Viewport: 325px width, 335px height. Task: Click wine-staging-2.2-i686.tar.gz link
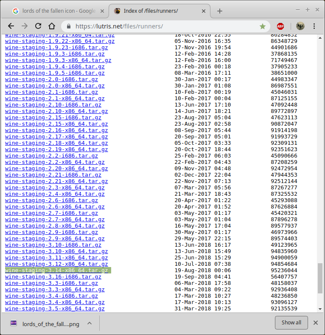click(x=51, y=156)
